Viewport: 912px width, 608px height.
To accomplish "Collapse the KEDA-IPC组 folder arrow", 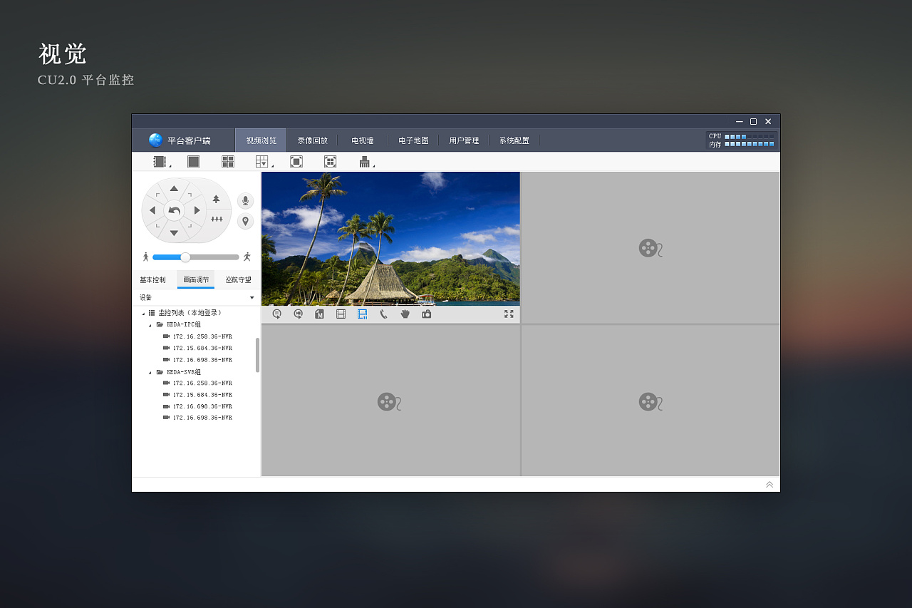I will tap(150, 325).
